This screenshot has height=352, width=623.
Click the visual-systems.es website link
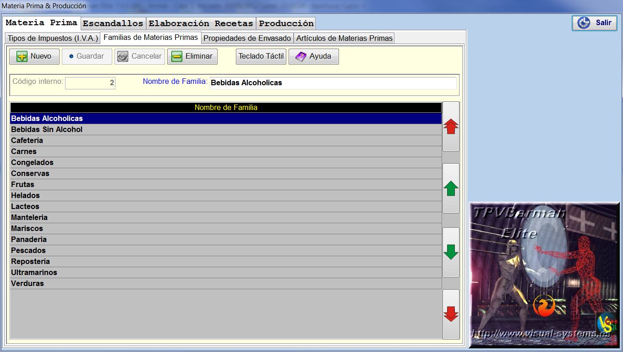pyautogui.click(x=541, y=334)
